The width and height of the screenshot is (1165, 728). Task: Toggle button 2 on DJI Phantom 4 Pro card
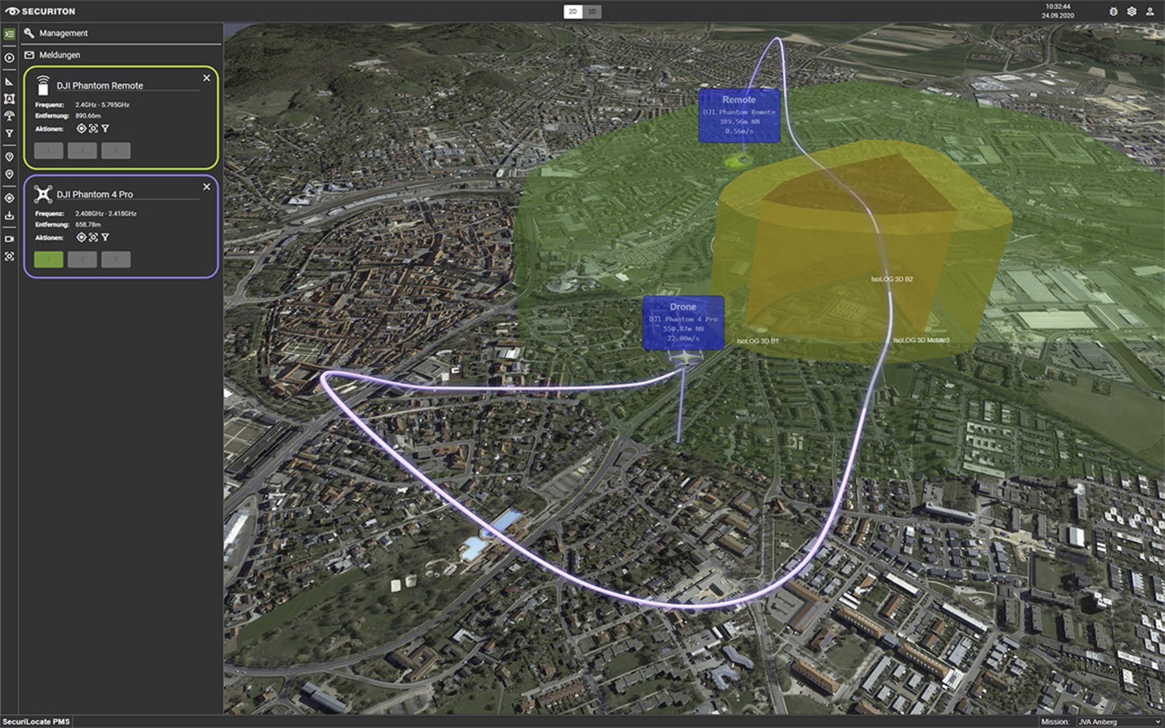tap(82, 260)
